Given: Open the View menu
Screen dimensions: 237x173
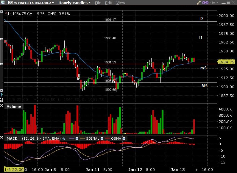Looking at the screenshot, I should pyautogui.click(x=121, y=3).
